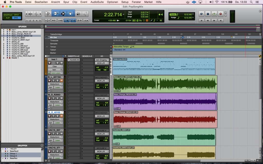263x164 pixels.
Task: Select the Scrubber speaker tool
Action: (x=78, y=14)
